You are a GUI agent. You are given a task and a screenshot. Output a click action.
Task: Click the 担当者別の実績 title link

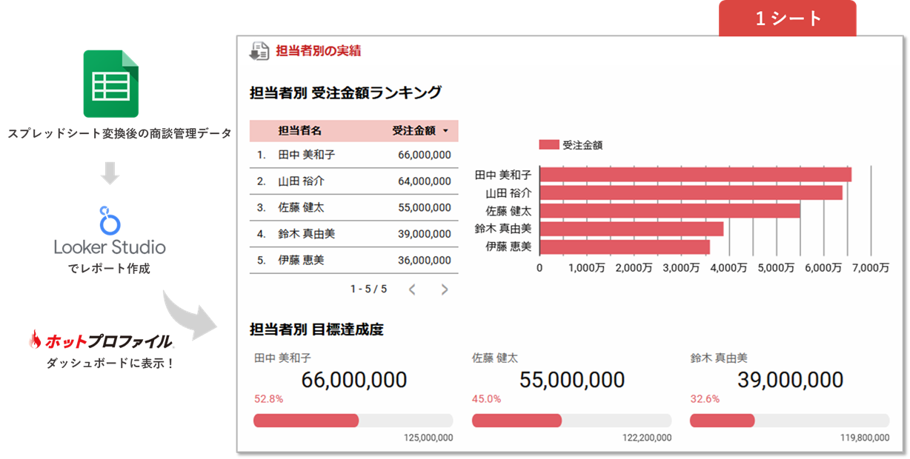[x=318, y=51]
